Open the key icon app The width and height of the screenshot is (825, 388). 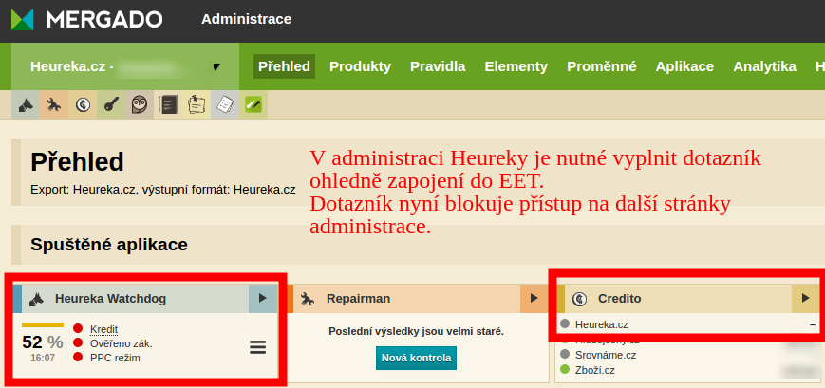point(110,104)
